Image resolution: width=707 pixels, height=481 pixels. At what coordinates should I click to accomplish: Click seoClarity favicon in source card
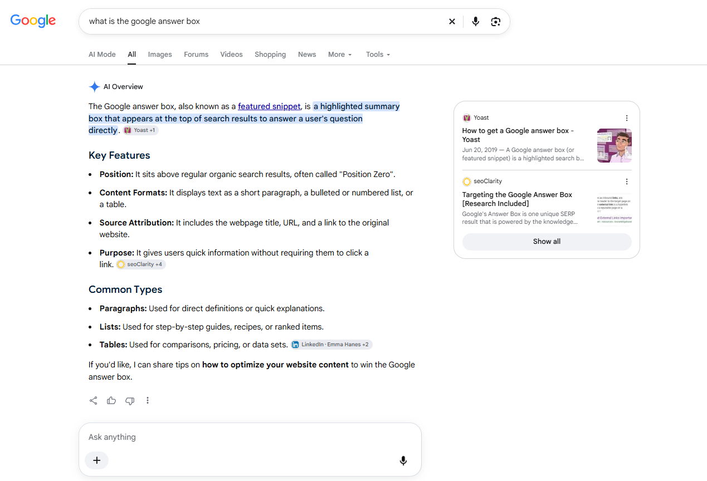click(x=467, y=181)
